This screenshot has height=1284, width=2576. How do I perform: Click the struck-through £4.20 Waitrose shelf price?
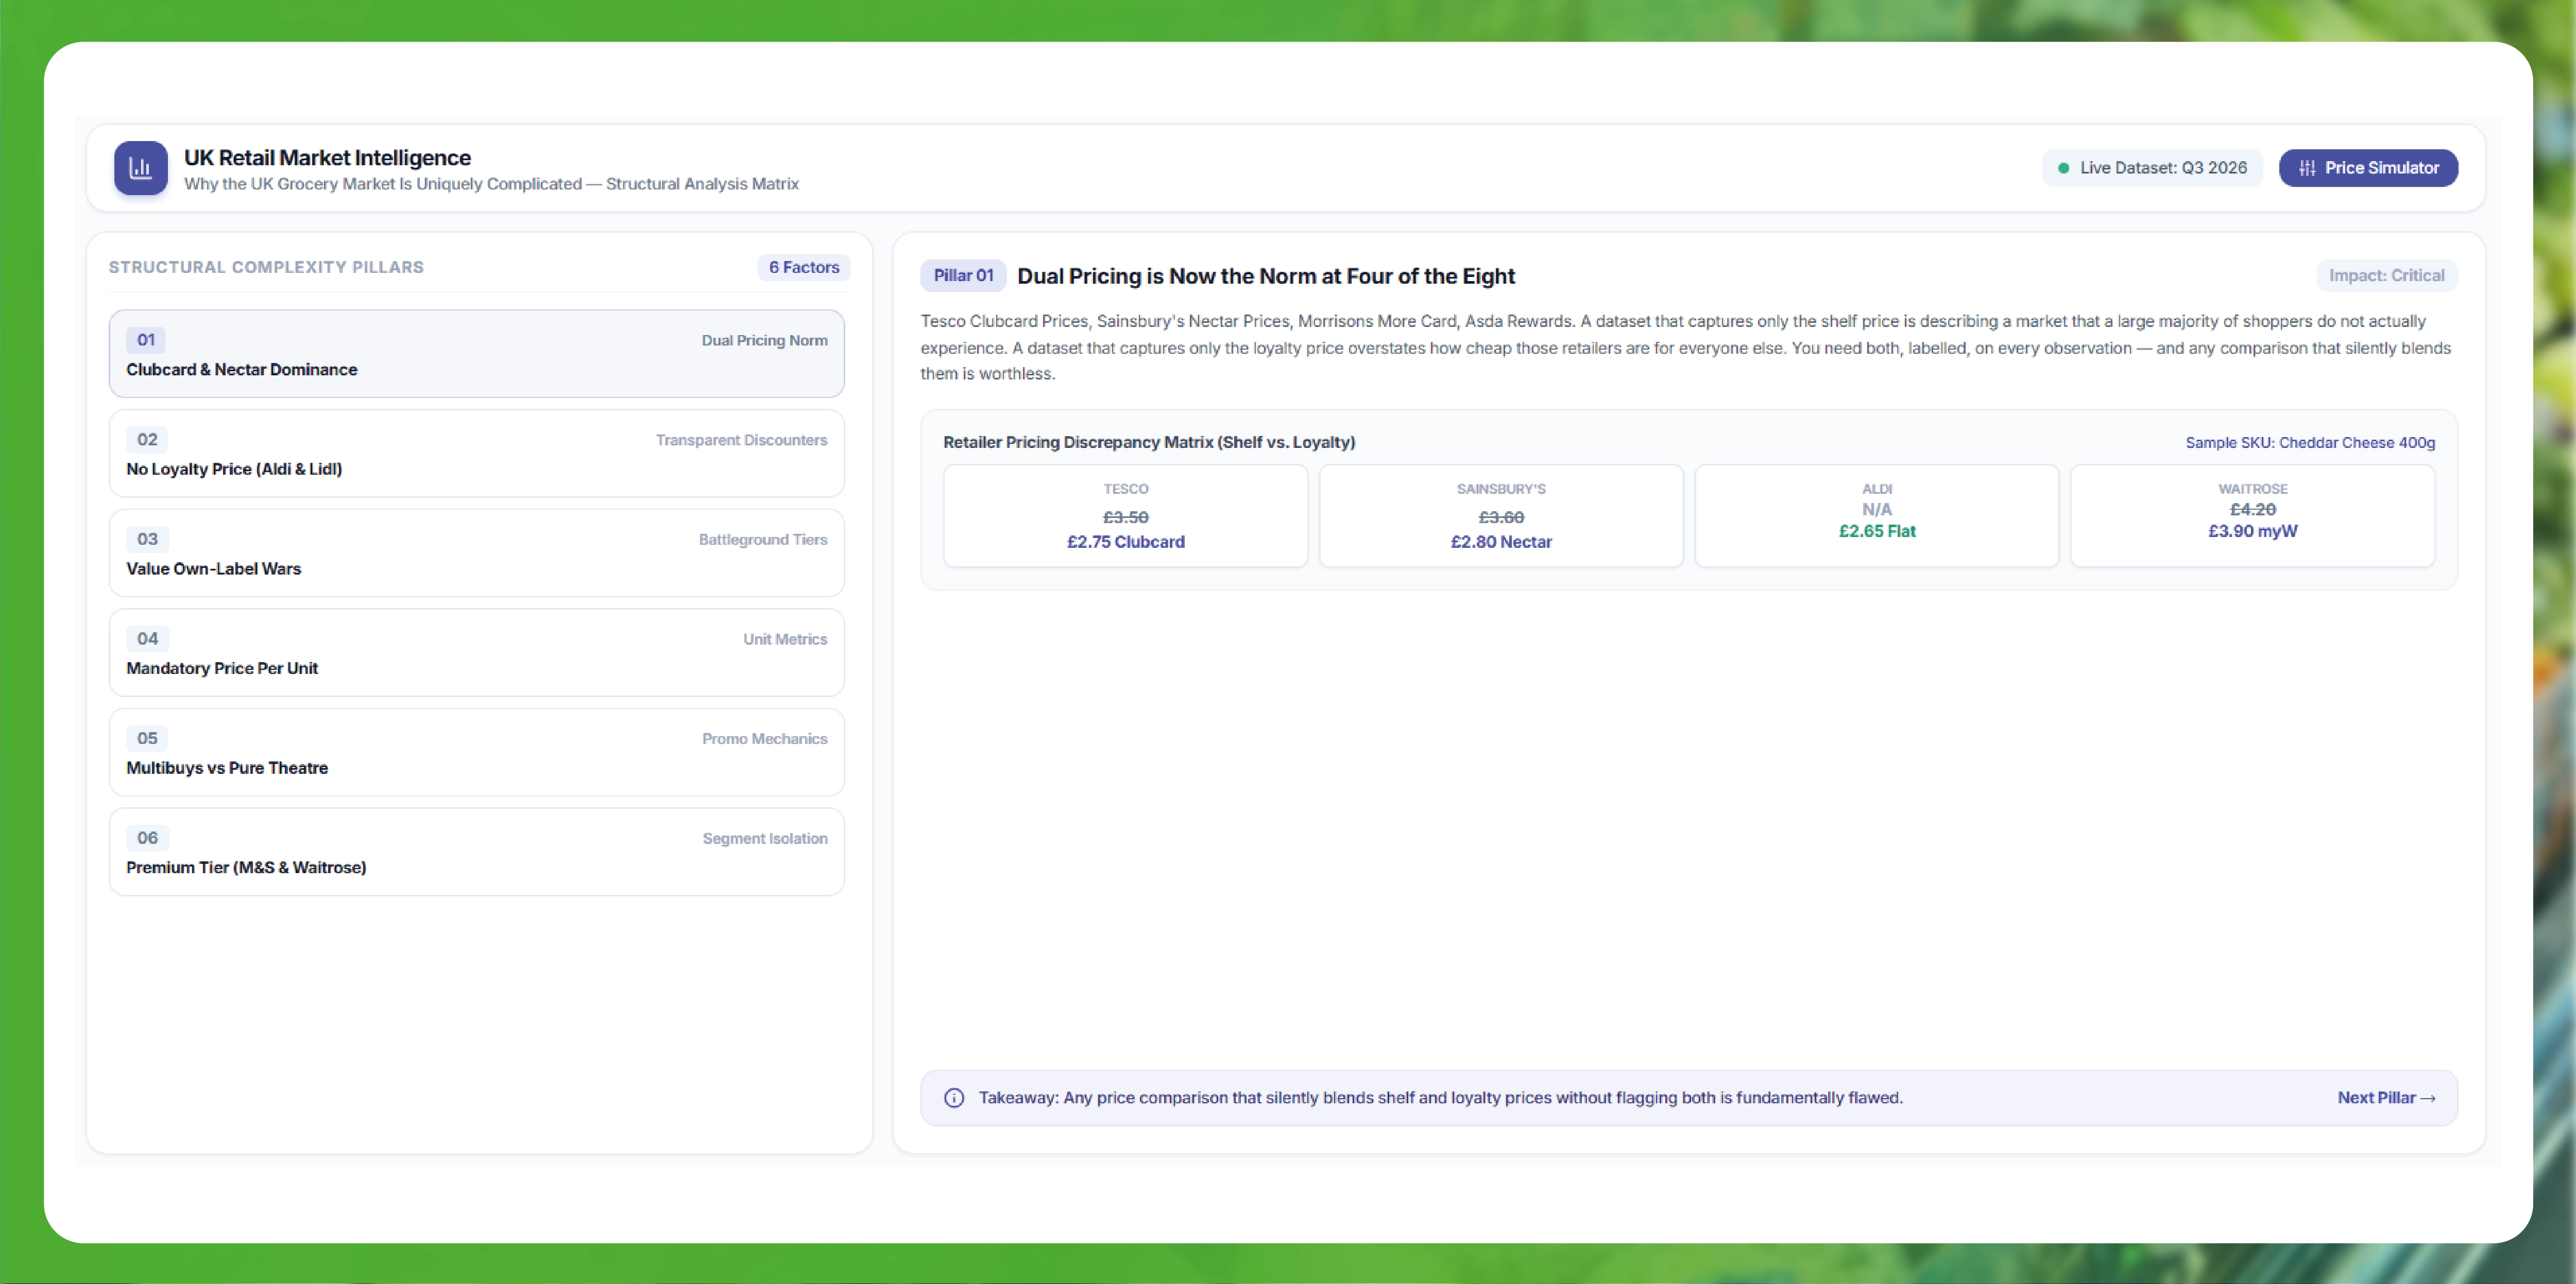tap(2253, 510)
